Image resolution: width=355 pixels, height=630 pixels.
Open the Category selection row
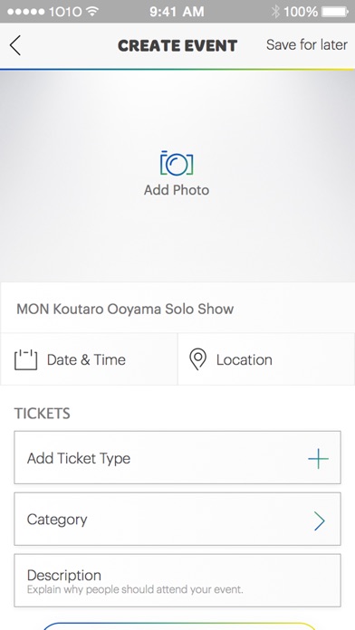click(177, 519)
